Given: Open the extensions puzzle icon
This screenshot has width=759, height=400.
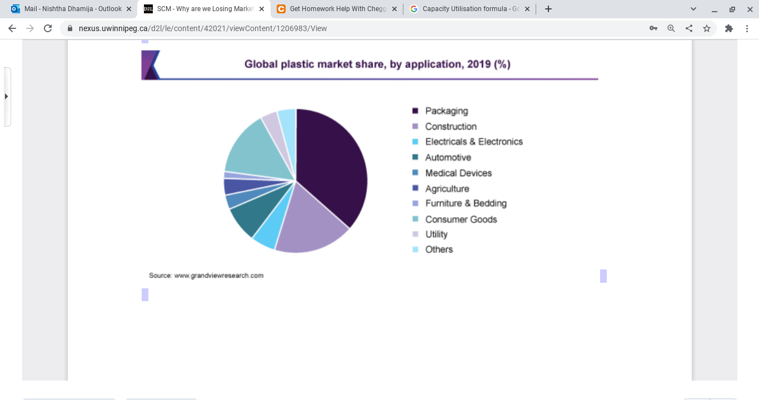Looking at the screenshot, I should click(x=729, y=28).
